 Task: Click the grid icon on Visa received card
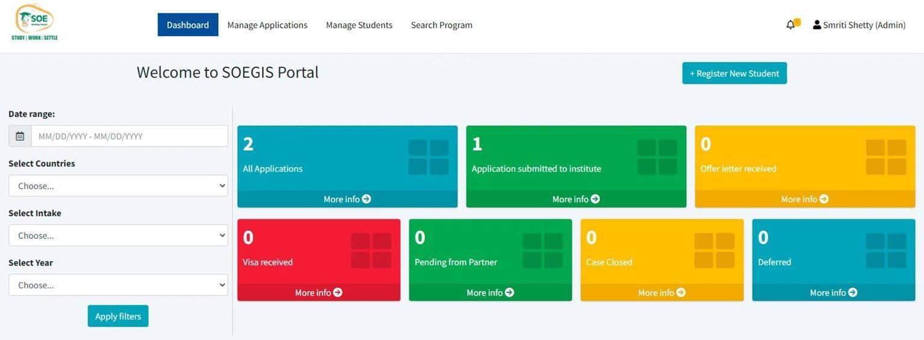click(x=371, y=250)
